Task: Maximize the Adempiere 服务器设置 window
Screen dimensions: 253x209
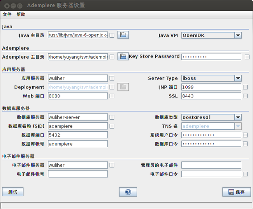Action: click(x=20, y=6)
